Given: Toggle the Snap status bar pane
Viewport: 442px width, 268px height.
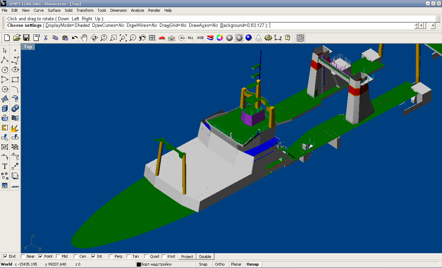Looking at the screenshot, I should pos(203,264).
